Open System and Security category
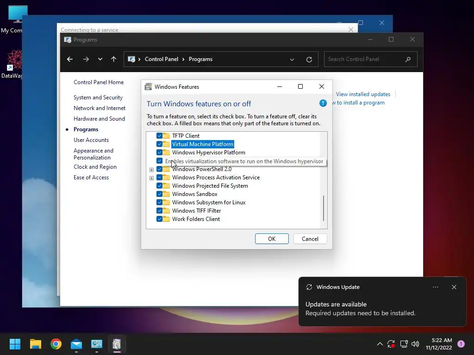 (x=98, y=98)
